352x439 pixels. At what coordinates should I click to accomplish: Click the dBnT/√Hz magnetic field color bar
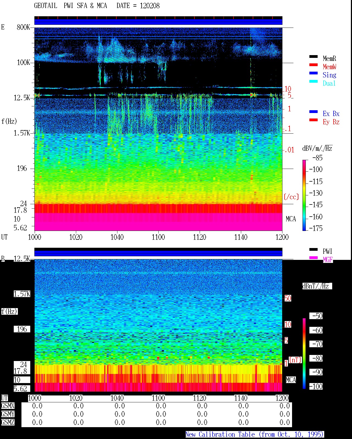click(x=304, y=354)
